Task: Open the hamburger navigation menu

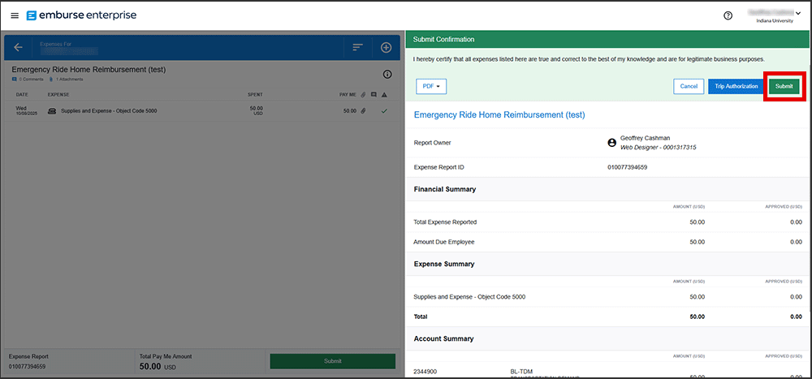Action: [15, 15]
